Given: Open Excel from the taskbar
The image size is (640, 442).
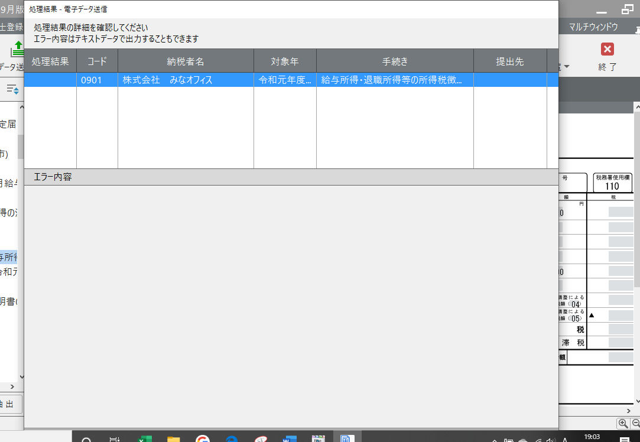Looking at the screenshot, I should coord(145,438).
